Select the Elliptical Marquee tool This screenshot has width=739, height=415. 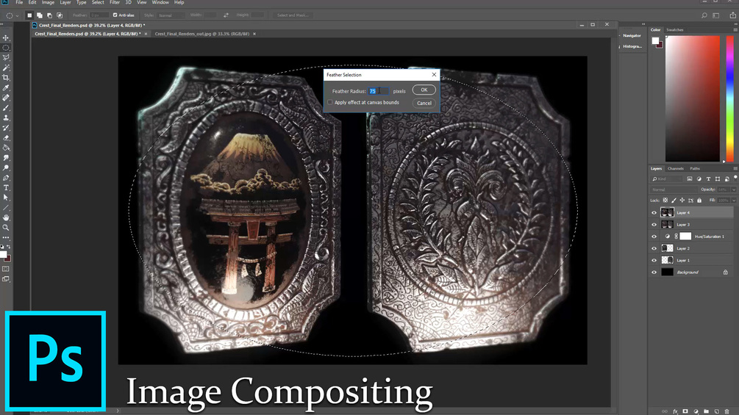(x=6, y=48)
